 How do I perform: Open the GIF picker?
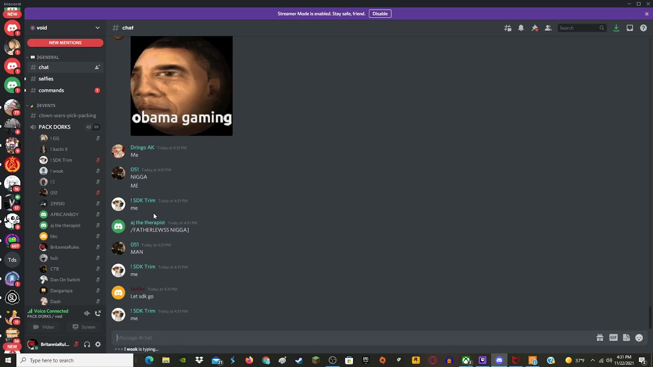tap(613, 337)
